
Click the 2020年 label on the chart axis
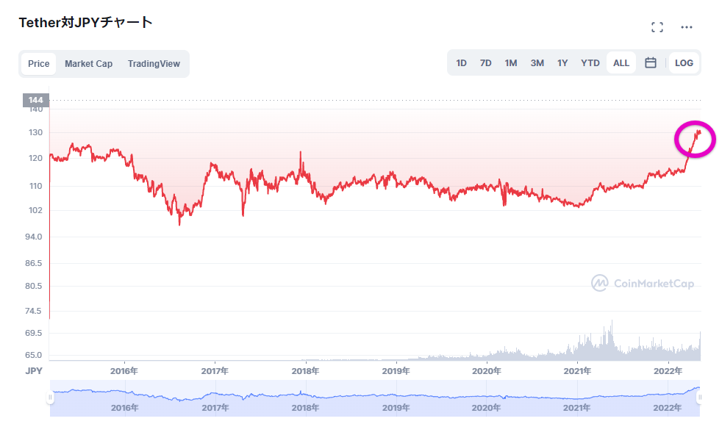tap(486, 371)
